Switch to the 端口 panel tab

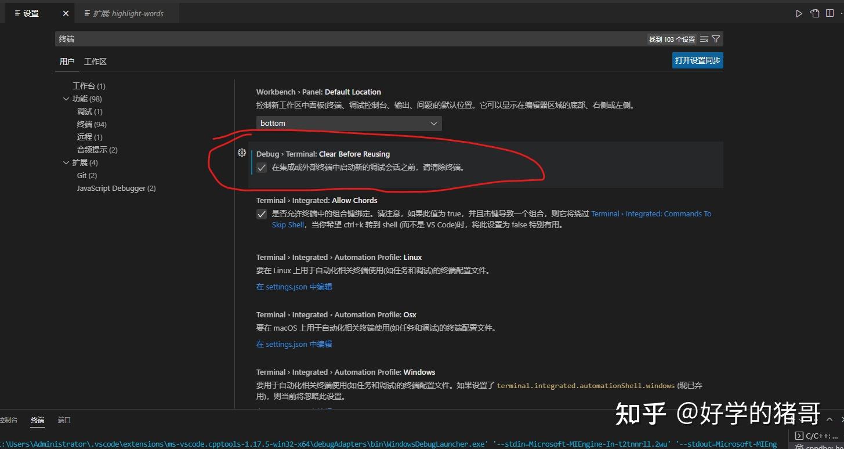[x=64, y=419]
